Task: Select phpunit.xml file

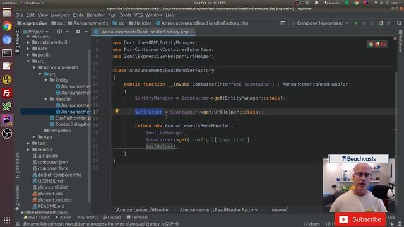Action: [x=48, y=194]
